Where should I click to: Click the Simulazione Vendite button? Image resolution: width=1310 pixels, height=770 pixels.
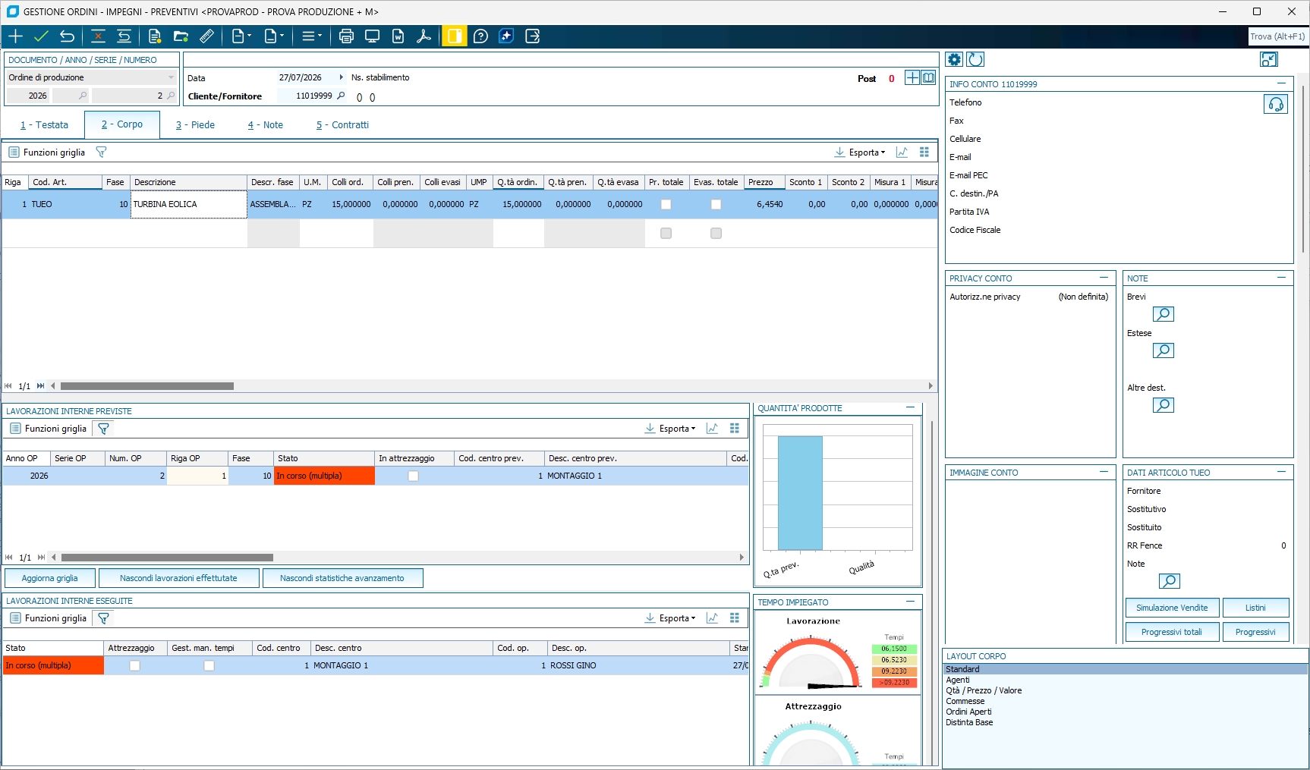coord(1172,608)
